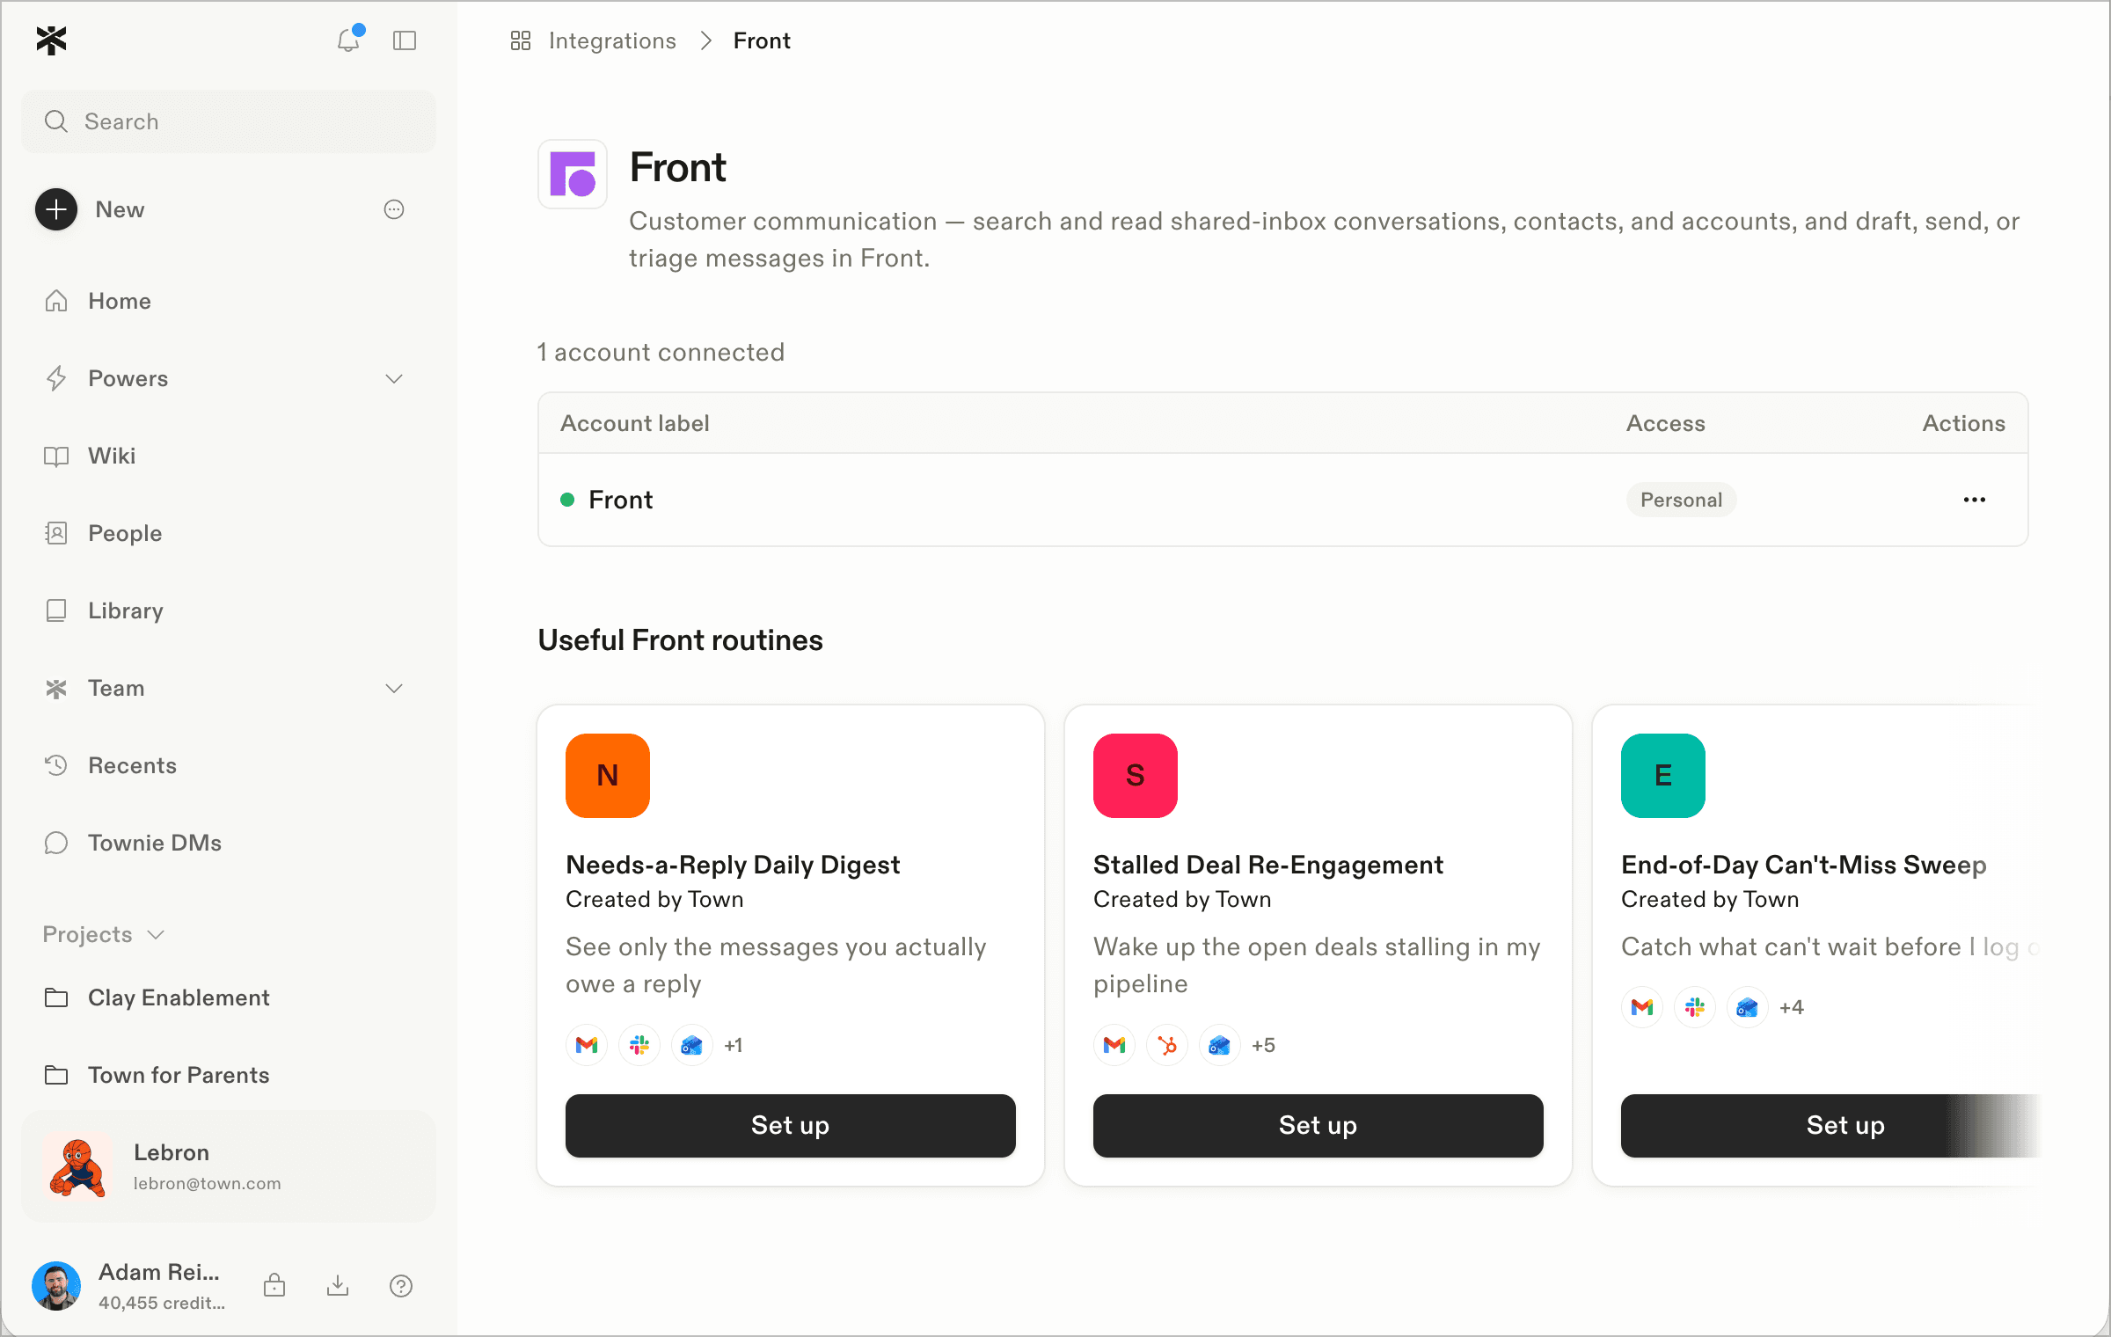This screenshot has height=1337, width=2111.
Task: Click Gmail icon on End-of-Day card
Action: tap(1642, 1007)
